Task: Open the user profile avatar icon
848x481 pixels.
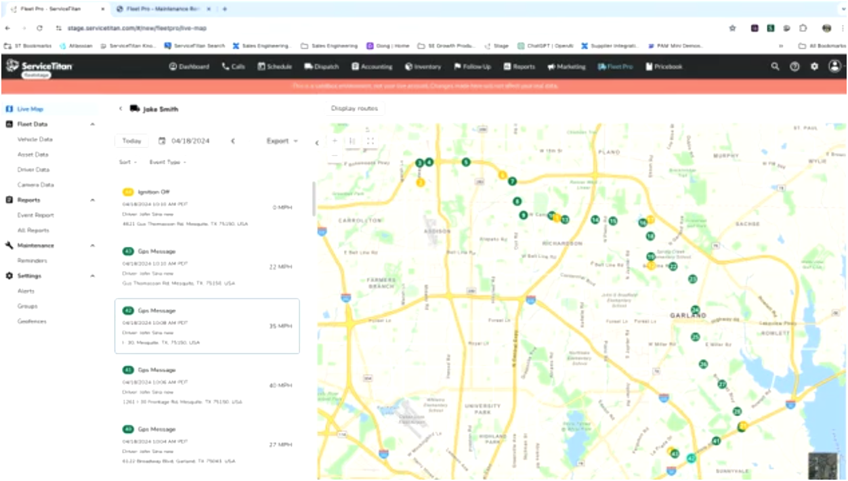Action: point(833,66)
